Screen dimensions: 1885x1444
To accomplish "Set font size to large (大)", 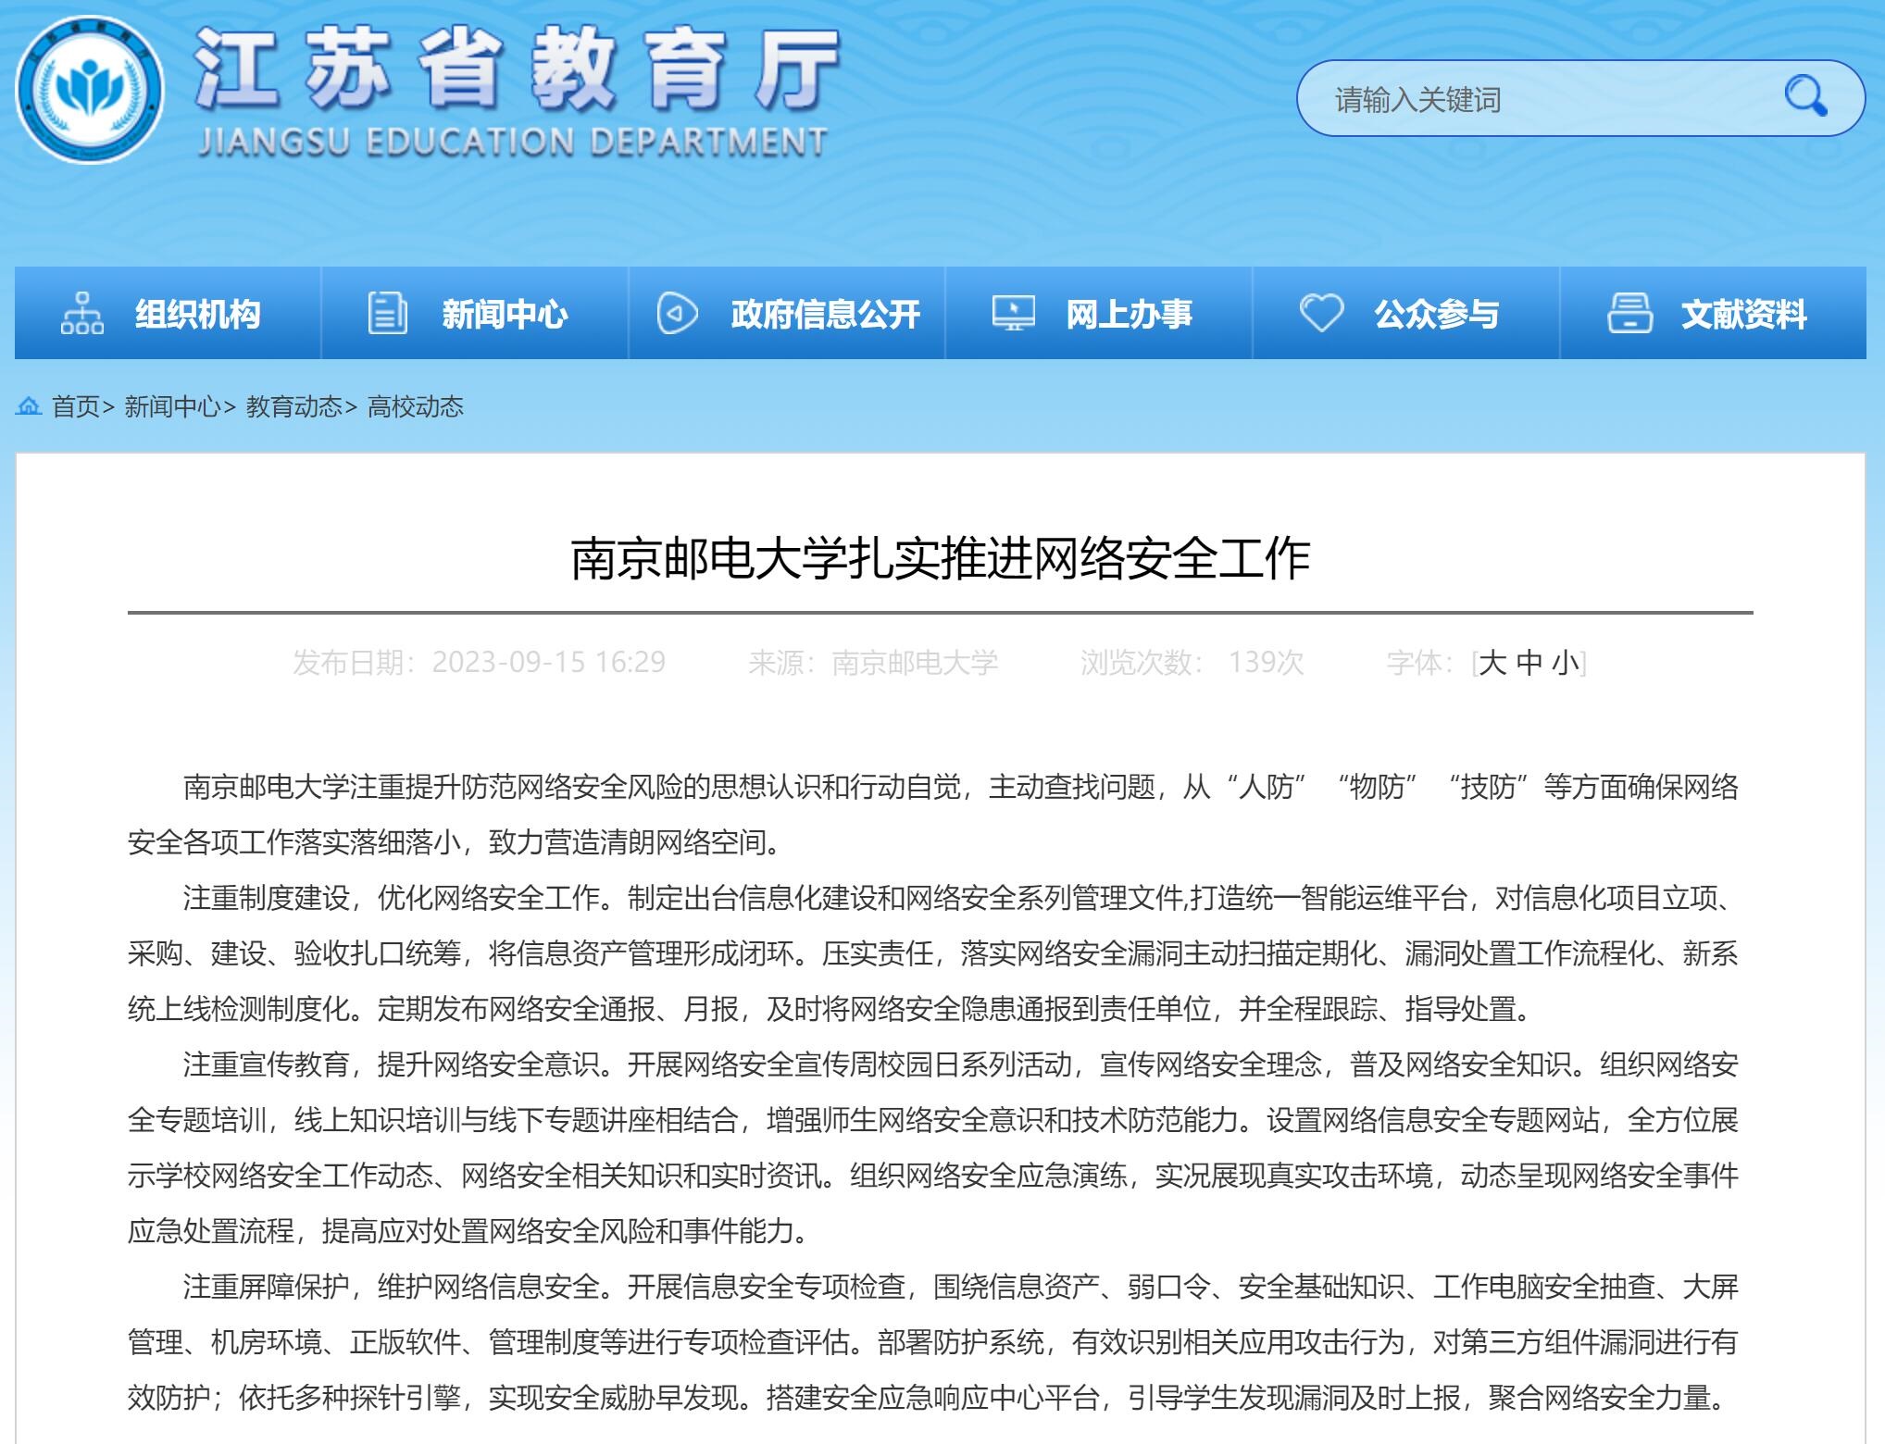I will 1492,663.
